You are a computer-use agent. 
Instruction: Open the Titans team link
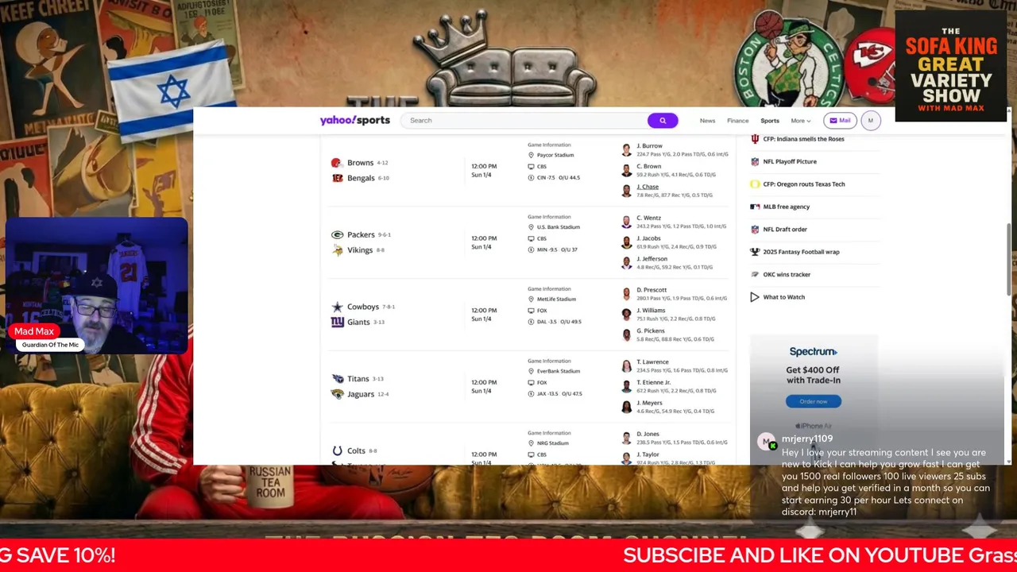click(358, 379)
